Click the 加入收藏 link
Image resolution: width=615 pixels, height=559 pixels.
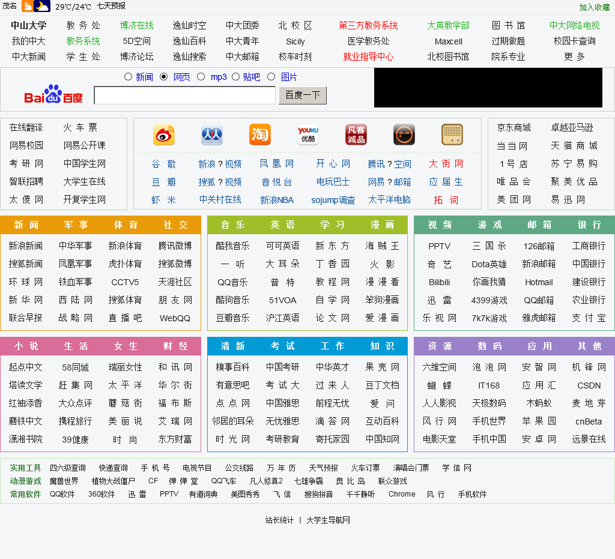pos(594,7)
